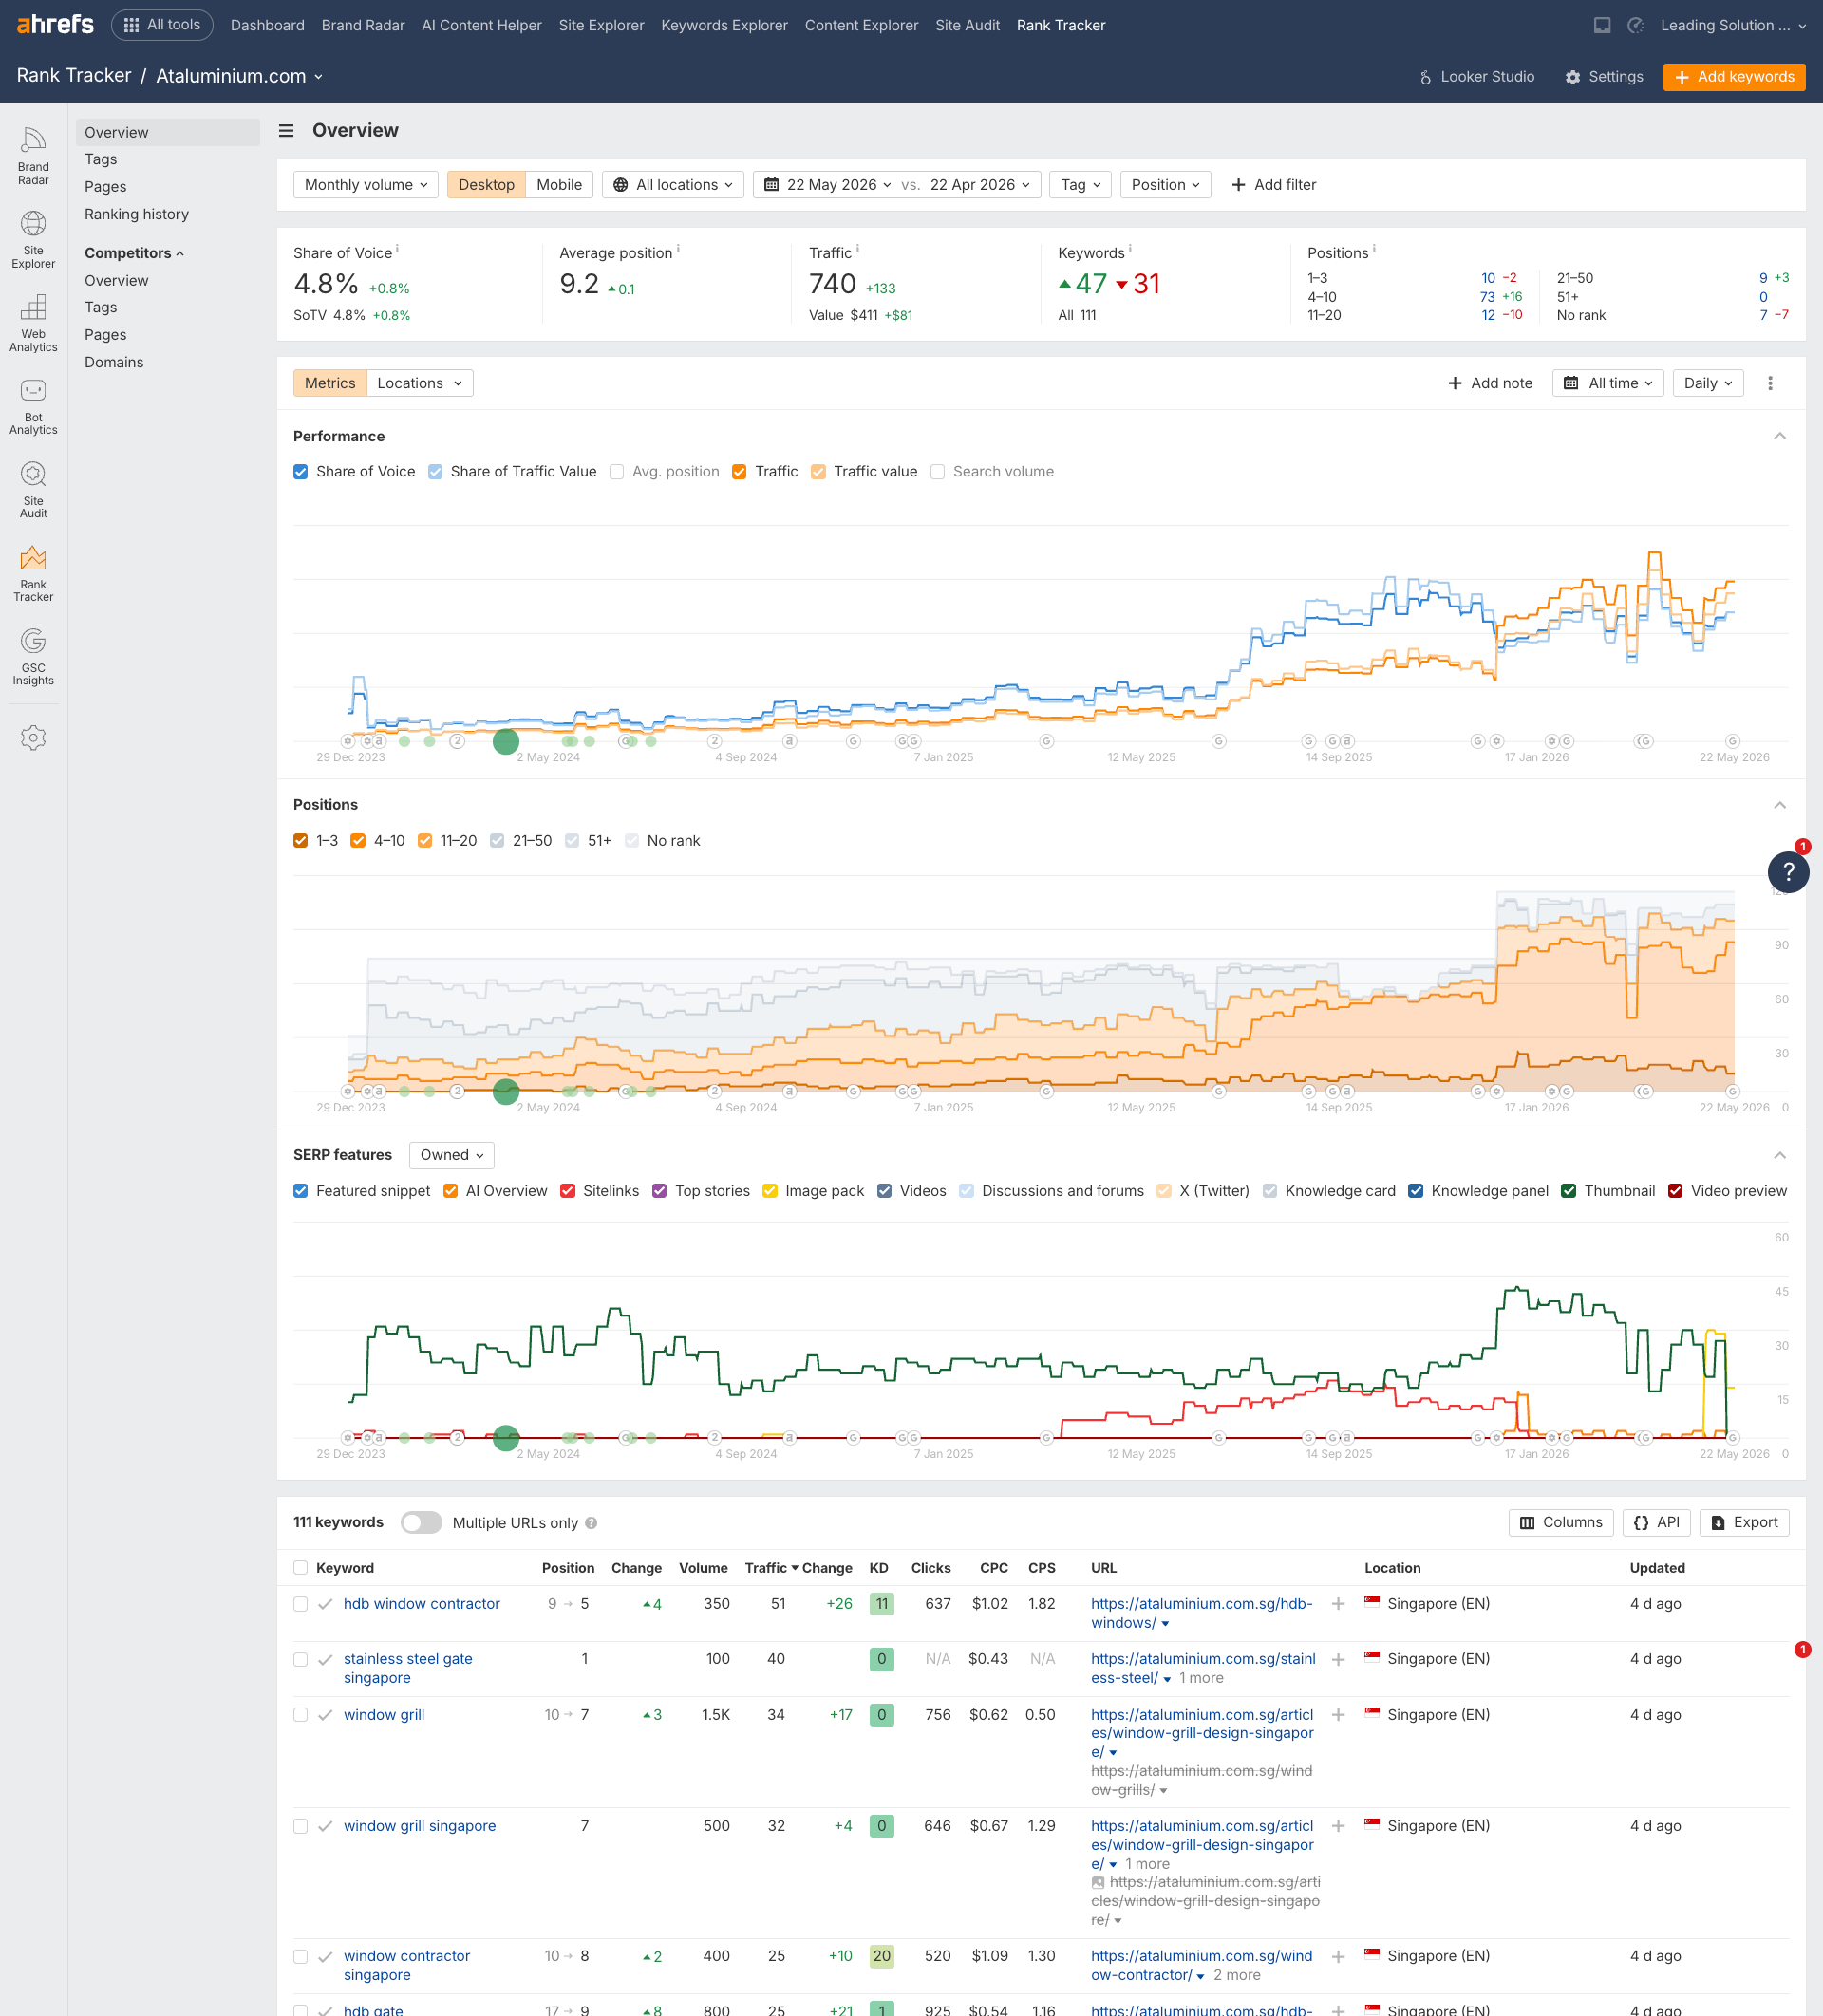Open the three-dot chart options menu
Image resolution: width=1823 pixels, height=2016 pixels.
[x=1770, y=383]
